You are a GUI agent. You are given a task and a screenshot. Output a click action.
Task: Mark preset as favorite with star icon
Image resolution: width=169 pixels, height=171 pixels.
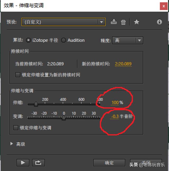(137, 22)
